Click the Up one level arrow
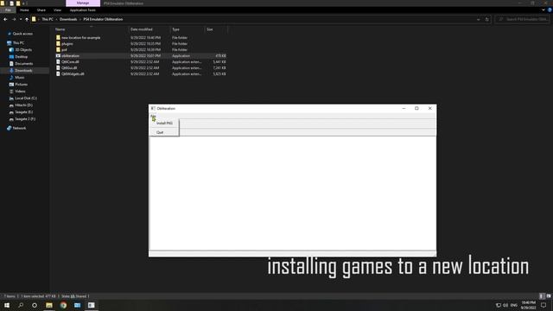Screen dimensions: 553x311 27,19
